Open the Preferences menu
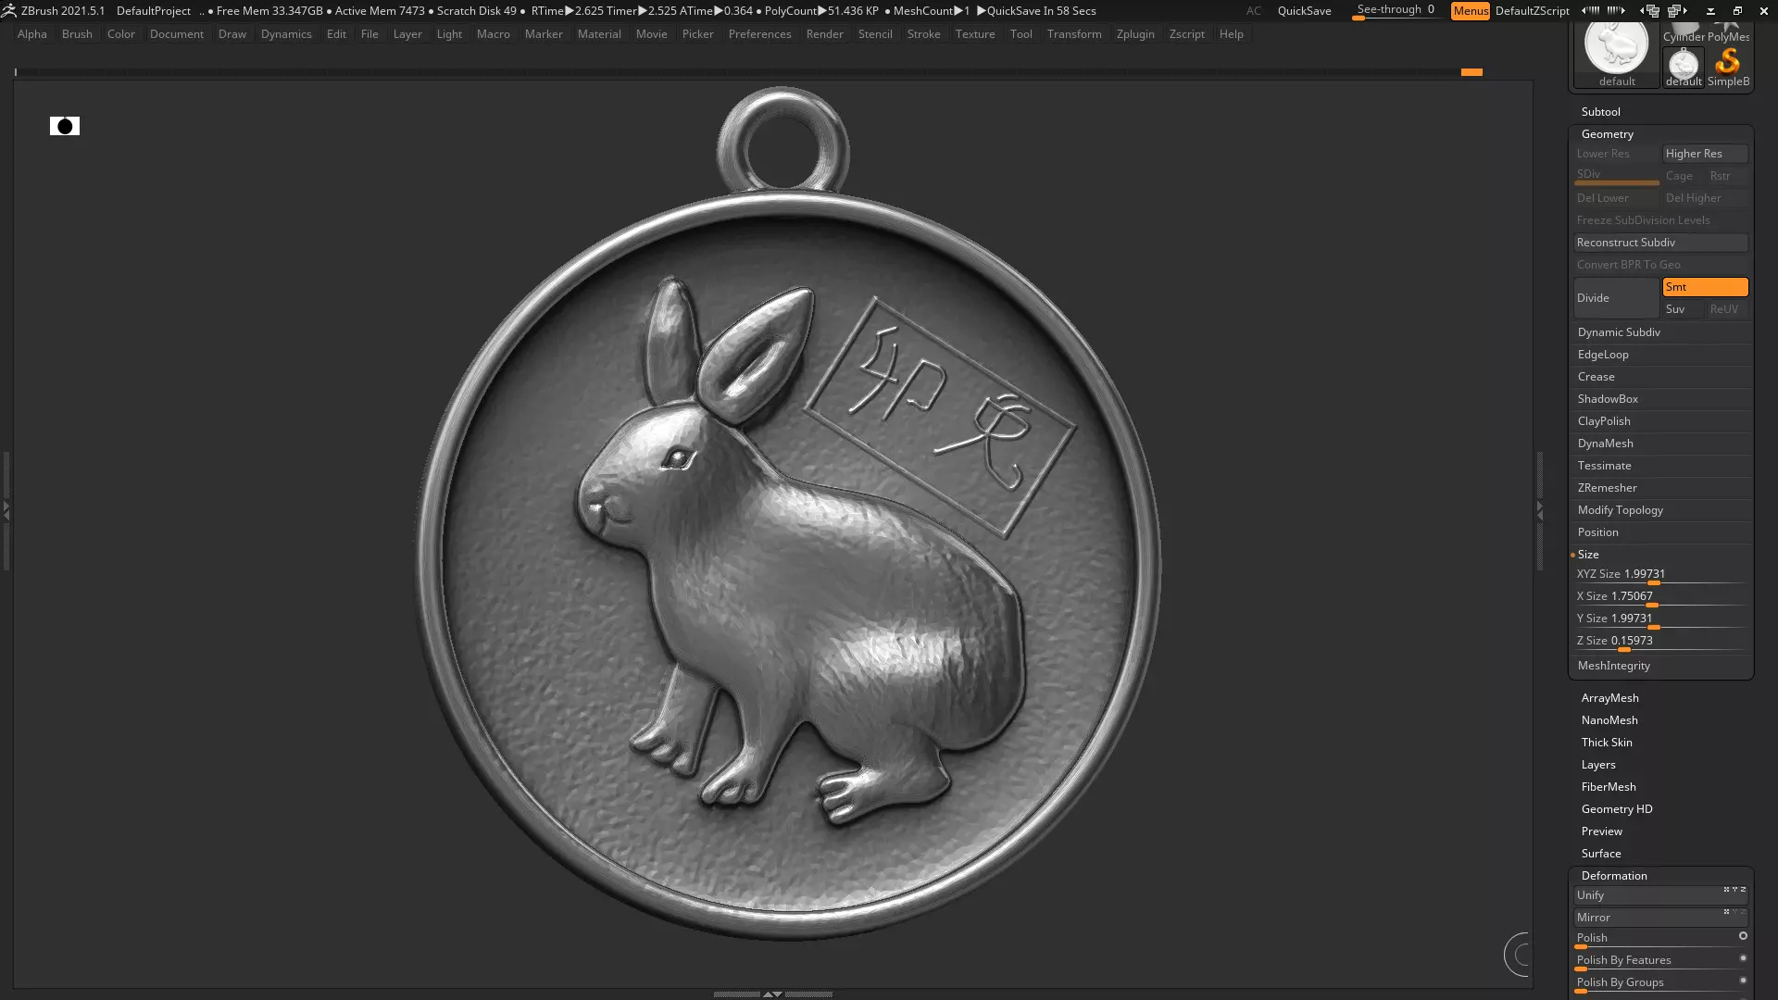This screenshot has height=1000, width=1778. point(759,34)
